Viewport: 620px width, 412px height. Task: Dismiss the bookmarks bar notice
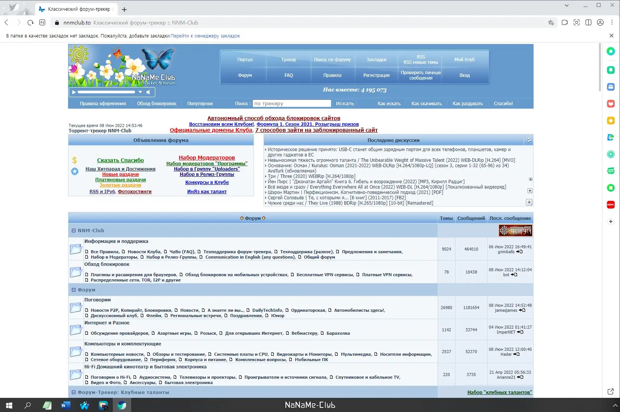pos(611,36)
